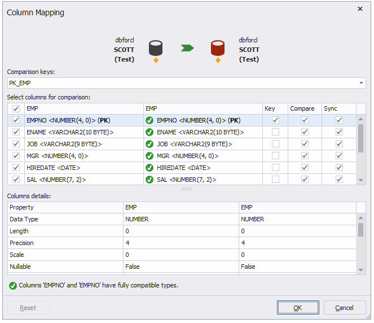Click the compatibility status check icon at bottom
374x323 pixels.
coord(13,286)
